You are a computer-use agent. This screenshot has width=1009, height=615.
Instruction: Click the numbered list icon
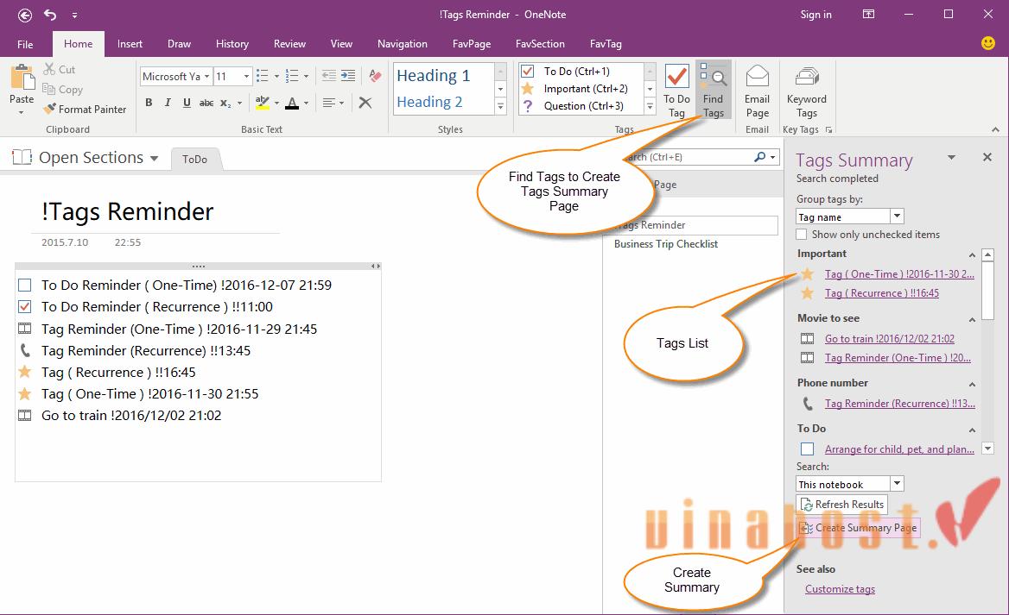coord(292,76)
